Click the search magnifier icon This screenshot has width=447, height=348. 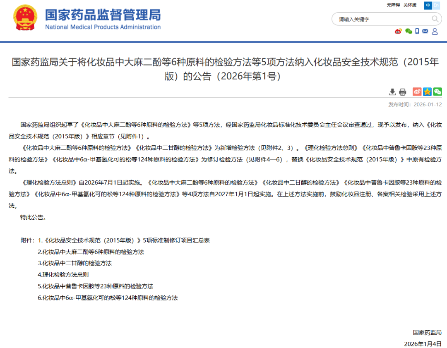pos(435,19)
